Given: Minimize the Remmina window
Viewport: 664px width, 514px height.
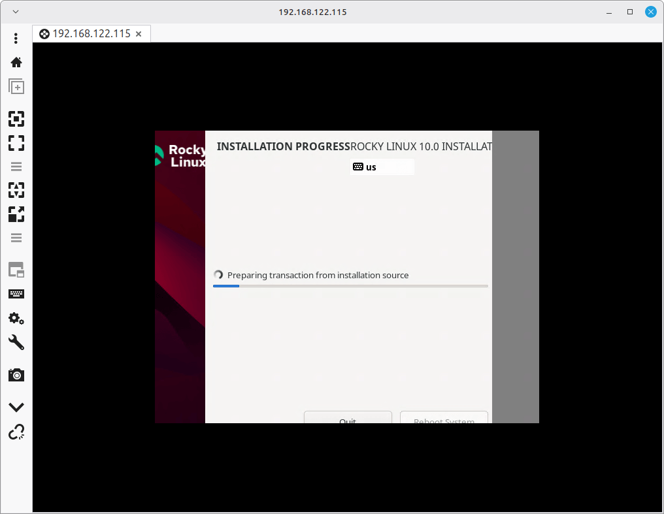Looking at the screenshot, I should tap(609, 12).
